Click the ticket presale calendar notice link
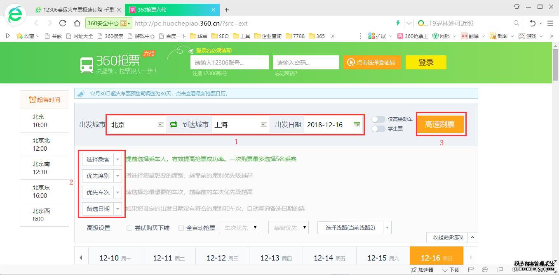559x275 pixels. coord(159,93)
